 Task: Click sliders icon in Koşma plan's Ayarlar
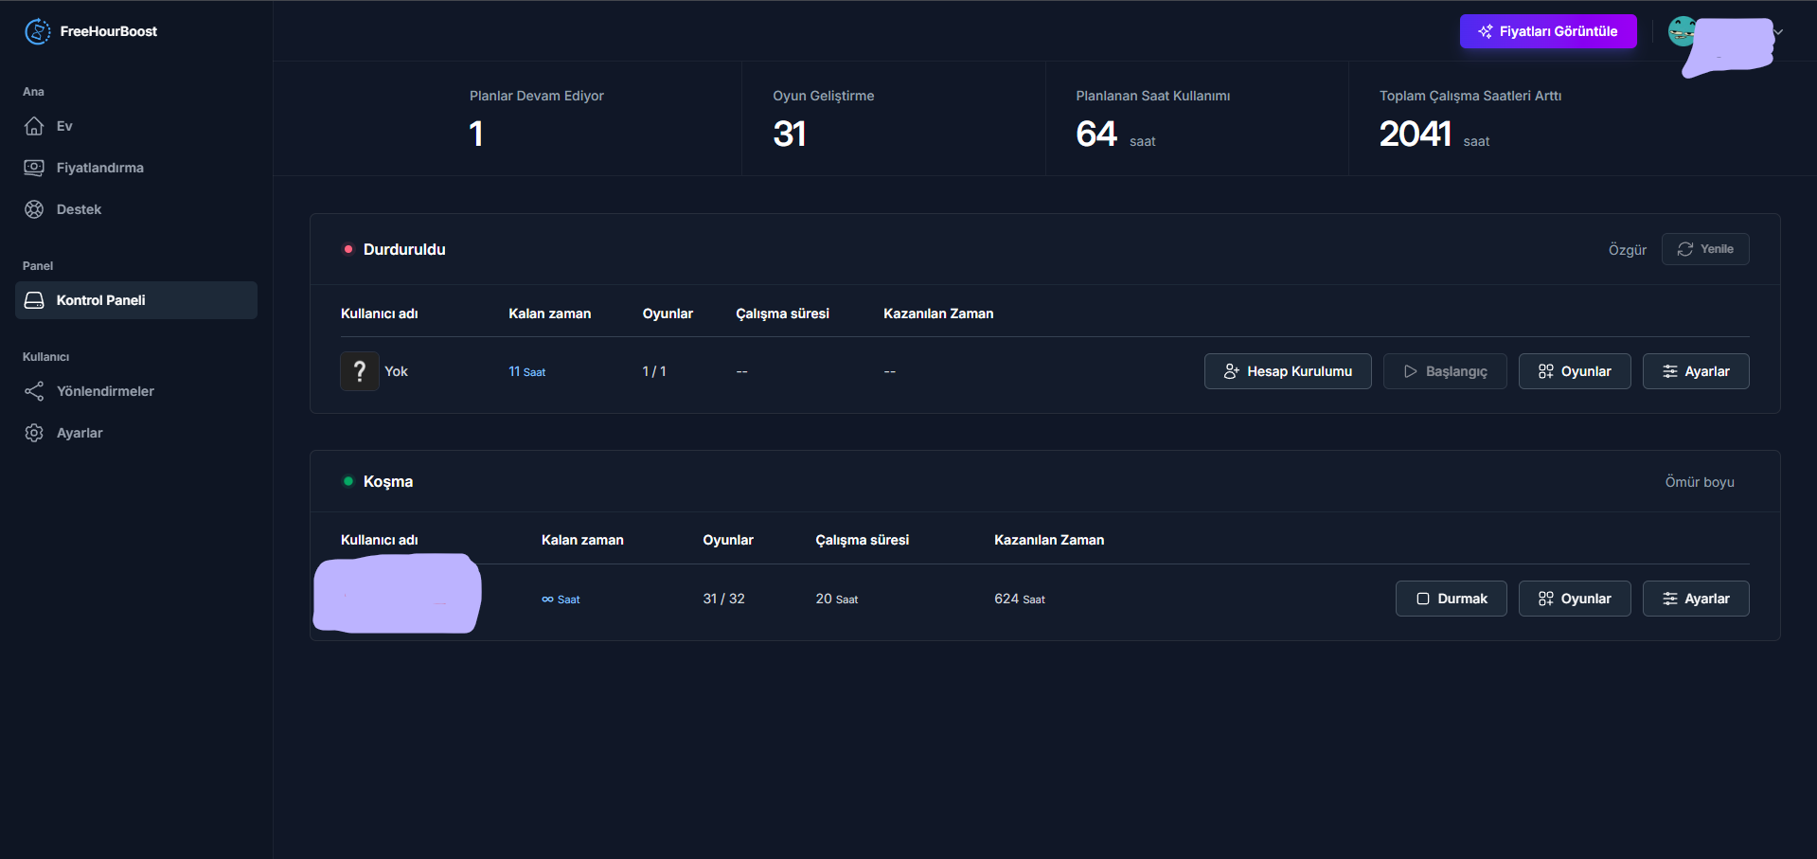(1670, 599)
